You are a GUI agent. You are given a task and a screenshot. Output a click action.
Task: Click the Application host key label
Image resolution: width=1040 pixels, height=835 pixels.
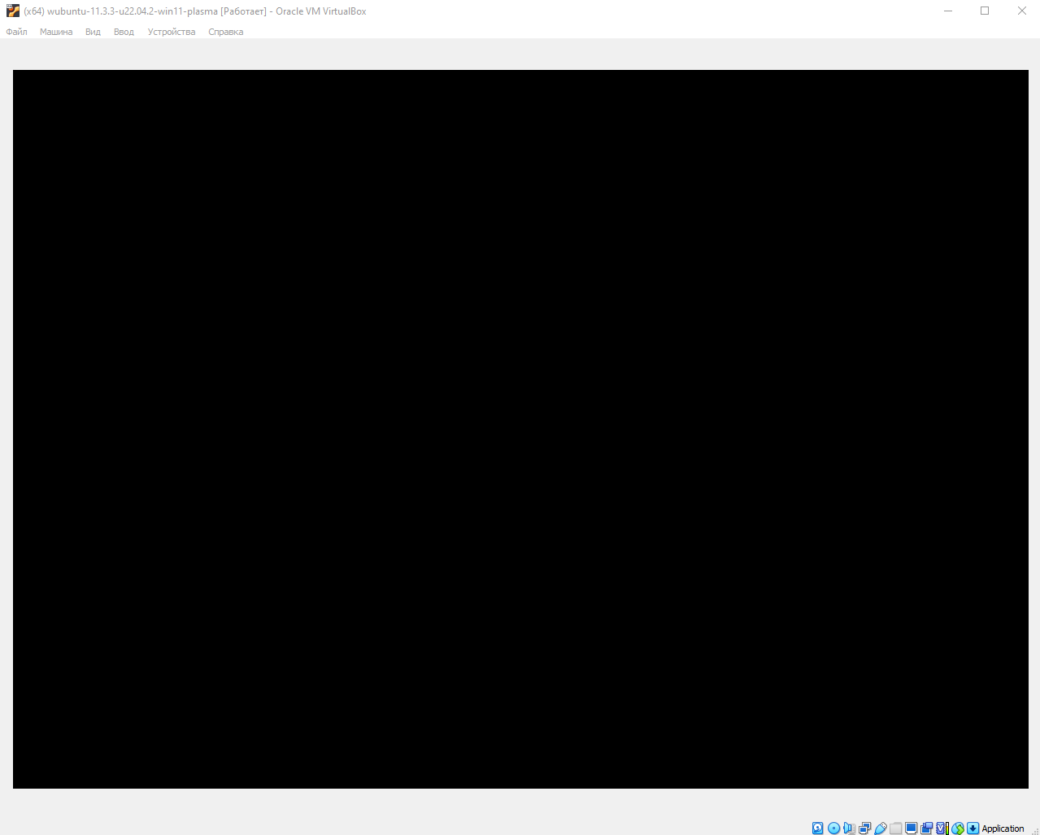point(1003,828)
